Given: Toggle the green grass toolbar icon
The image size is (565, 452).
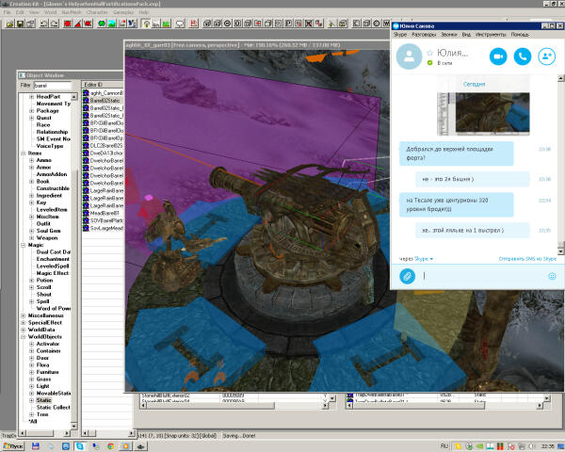Looking at the screenshot, I should [x=166, y=24].
